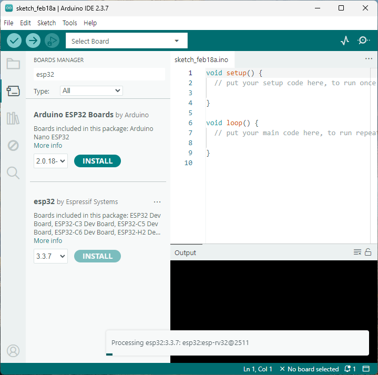The image size is (378, 375).
Task: Open the Tools menu
Action: coord(70,23)
